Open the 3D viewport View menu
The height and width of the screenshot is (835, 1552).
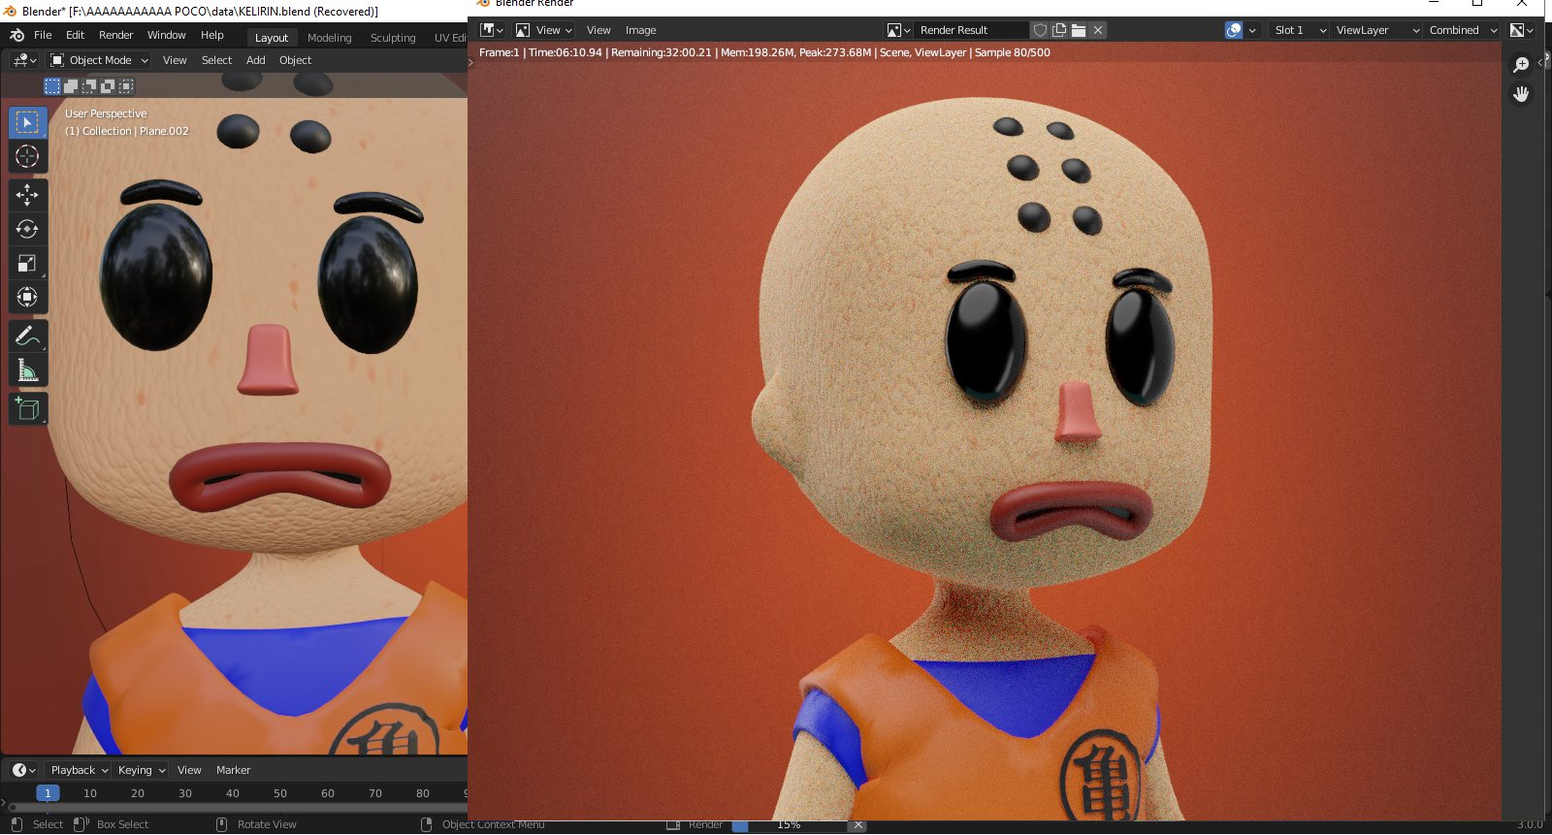pyautogui.click(x=175, y=60)
